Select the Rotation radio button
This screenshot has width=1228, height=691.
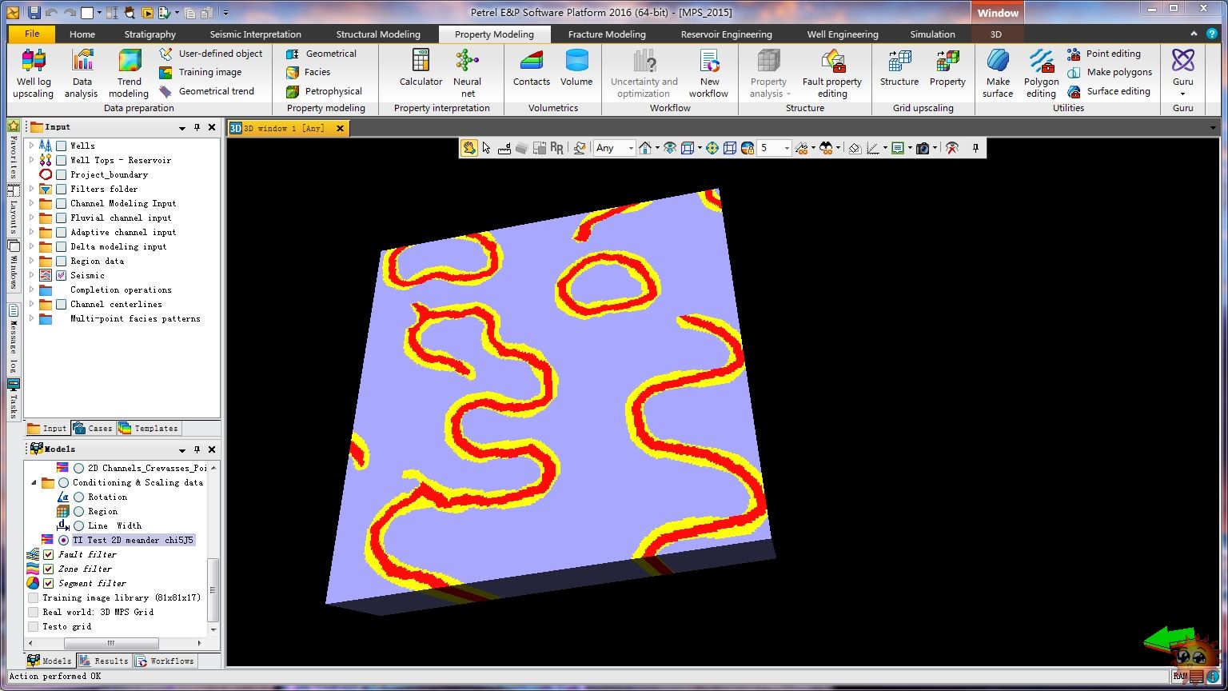point(78,497)
